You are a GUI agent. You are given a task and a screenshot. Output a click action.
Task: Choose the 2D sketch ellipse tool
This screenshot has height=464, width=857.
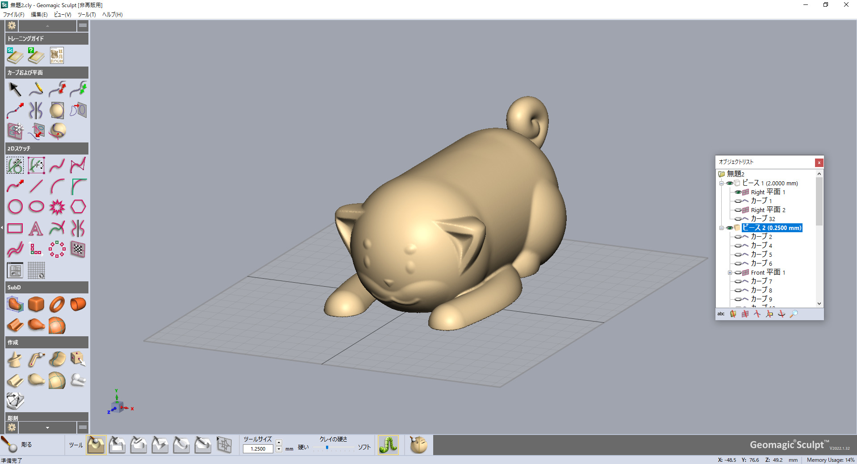36,207
